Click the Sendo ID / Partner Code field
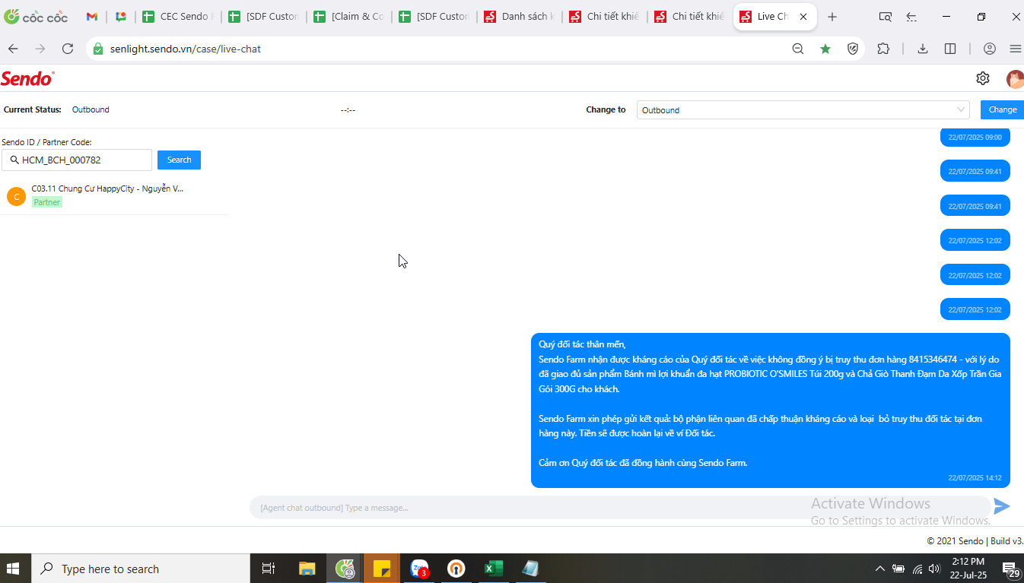Screen dimensions: 1024x583 tap(77, 160)
